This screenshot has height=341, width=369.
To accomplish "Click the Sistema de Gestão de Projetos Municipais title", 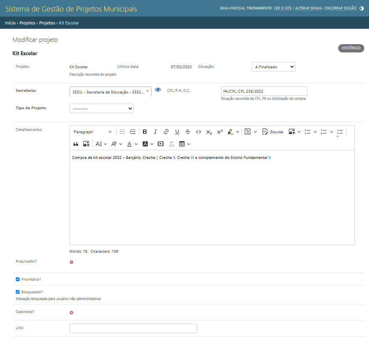I will 71,9.
